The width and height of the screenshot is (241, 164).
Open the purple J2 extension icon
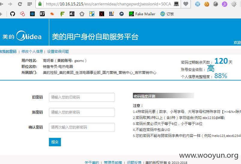click(224, 4)
